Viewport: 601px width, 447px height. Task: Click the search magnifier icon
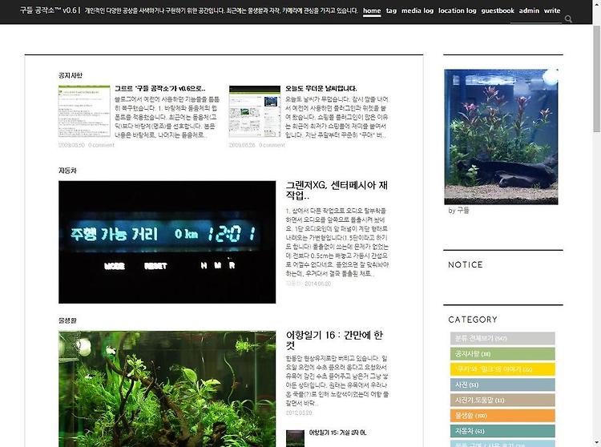click(568, 18)
